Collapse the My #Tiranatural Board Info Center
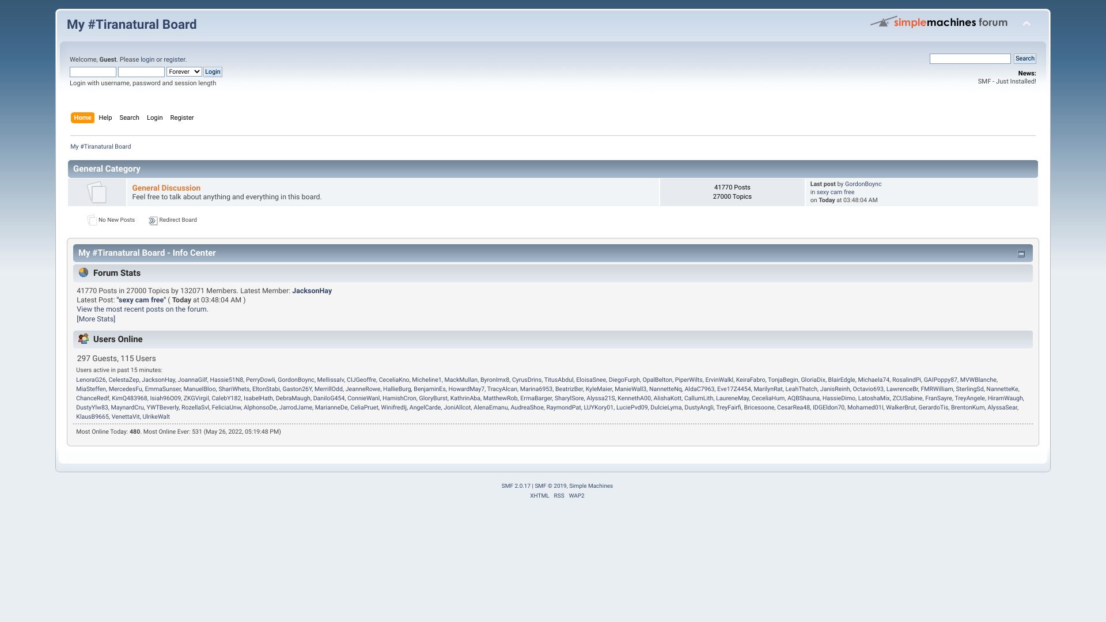The image size is (1106, 622). [1021, 253]
